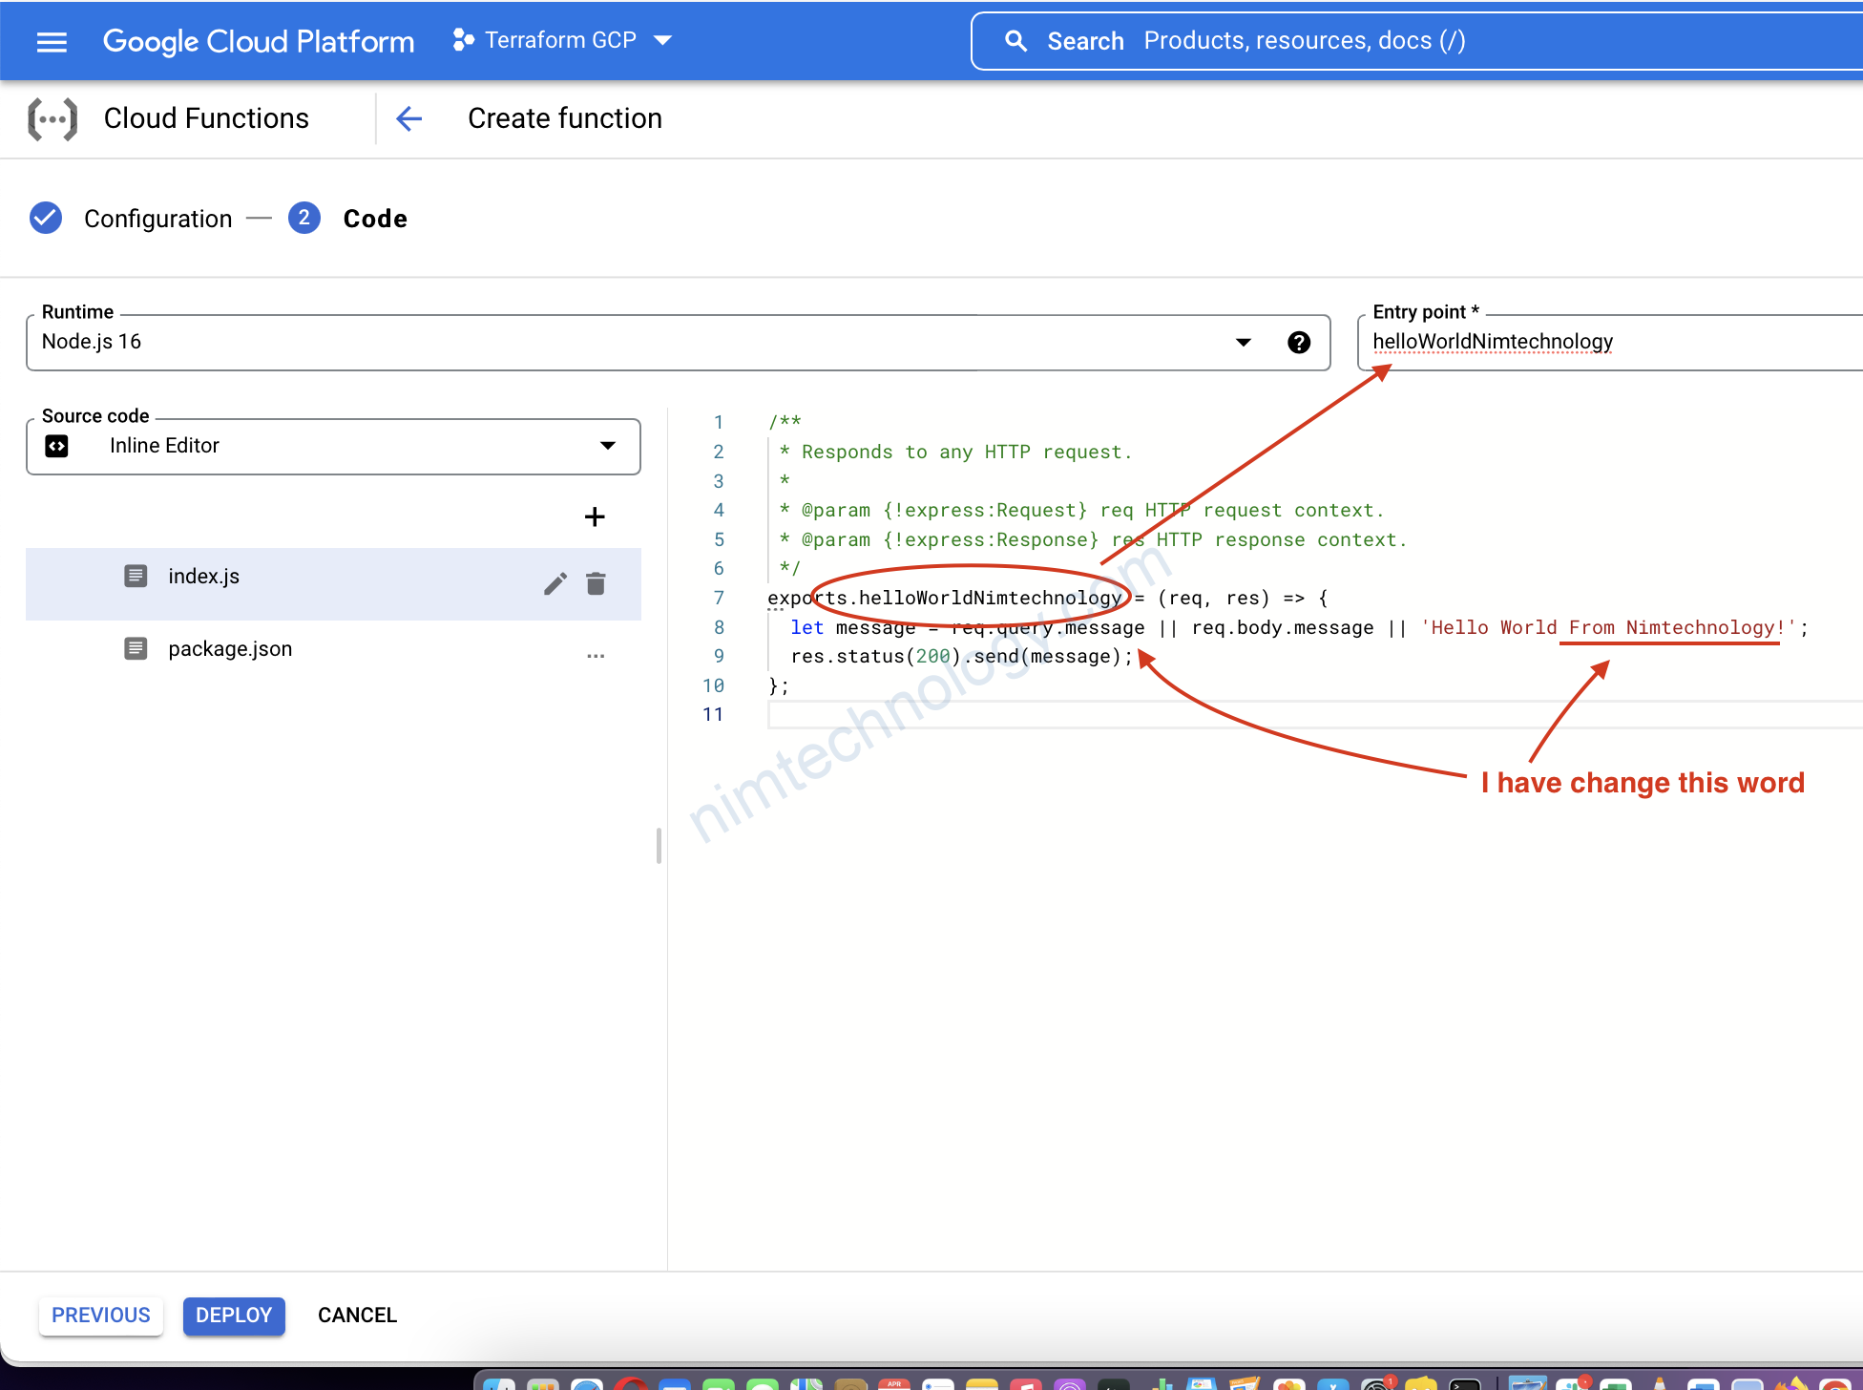The width and height of the screenshot is (1863, 1390).
Task: Delete index.js using the trash icon
Action: pos(596,583)
